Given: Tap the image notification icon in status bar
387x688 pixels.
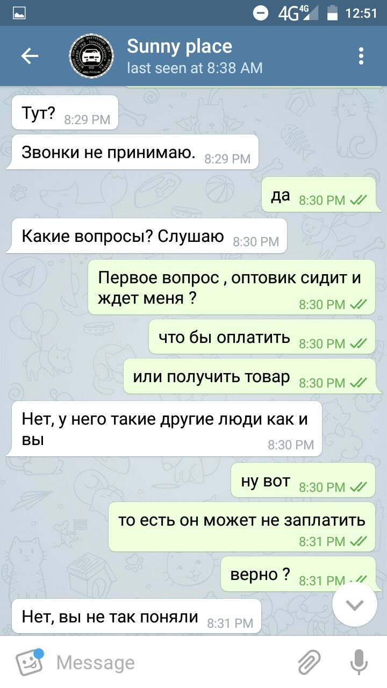Looking at the screenshot, I should 19,13.
